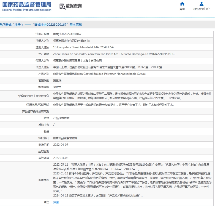Click the National Medical Products Administration subtitle
The height and width of the screenshot is (207, 215).
pos(27,10)
